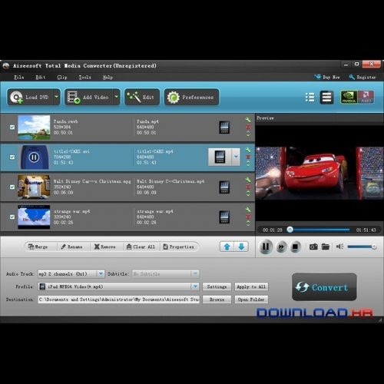This screenshot has height=384, width=384.
Task: Click the Load DVD disc icon
Action: (16, 98)
